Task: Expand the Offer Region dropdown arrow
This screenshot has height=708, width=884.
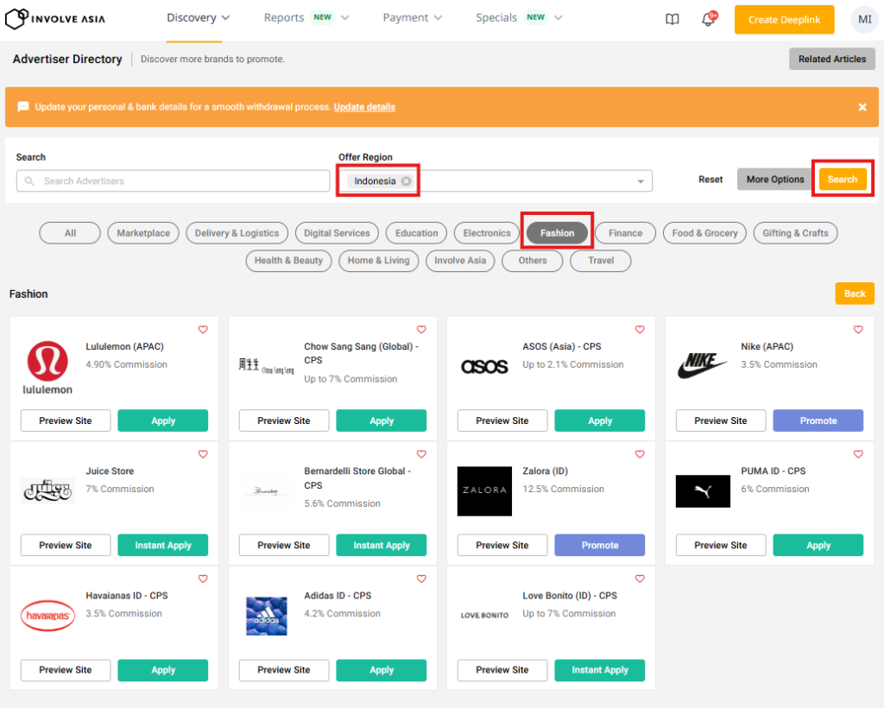Action: point(641,181)
